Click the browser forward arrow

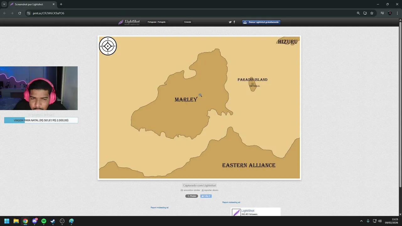12,13
